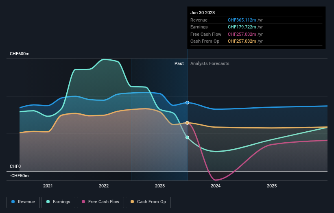Viewport: 334px width, 213px height.
Task: Click the Free Cash Flow CHF257.032m value
Action: 242,34
